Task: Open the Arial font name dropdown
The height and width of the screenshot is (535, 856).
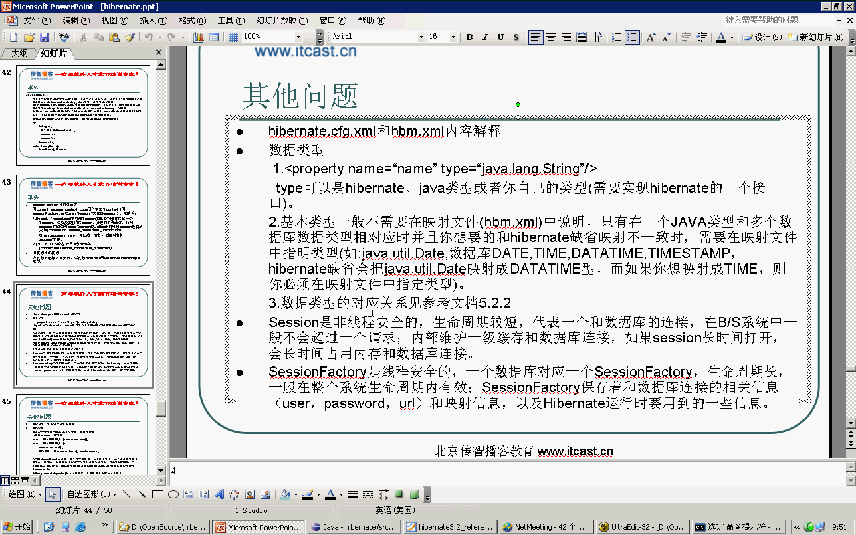Action: (x=421, y=37)
